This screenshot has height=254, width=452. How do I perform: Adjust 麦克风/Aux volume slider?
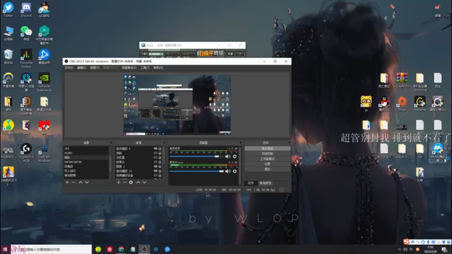tap(197, 171)
